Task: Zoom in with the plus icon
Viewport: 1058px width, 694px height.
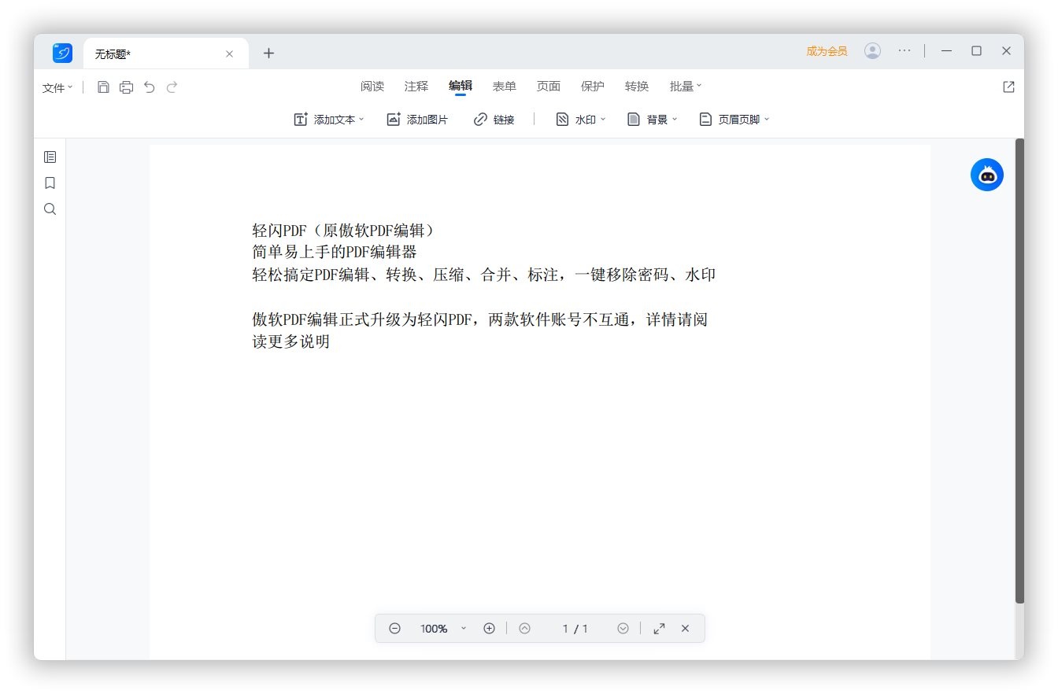Action: pos(489,629)
